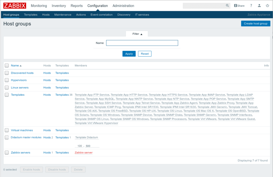Screen dimensions: 273x177
Task: Open the Linux servers group
Action: [x=20, y=87]
